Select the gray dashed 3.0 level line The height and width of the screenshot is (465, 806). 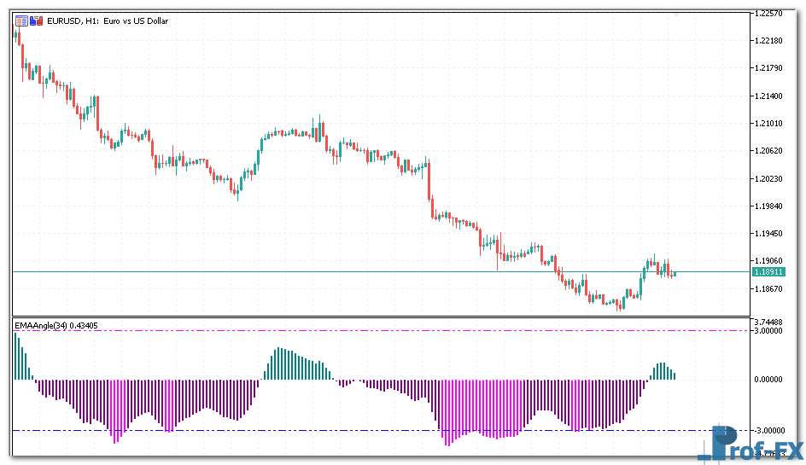coord(342,331)
